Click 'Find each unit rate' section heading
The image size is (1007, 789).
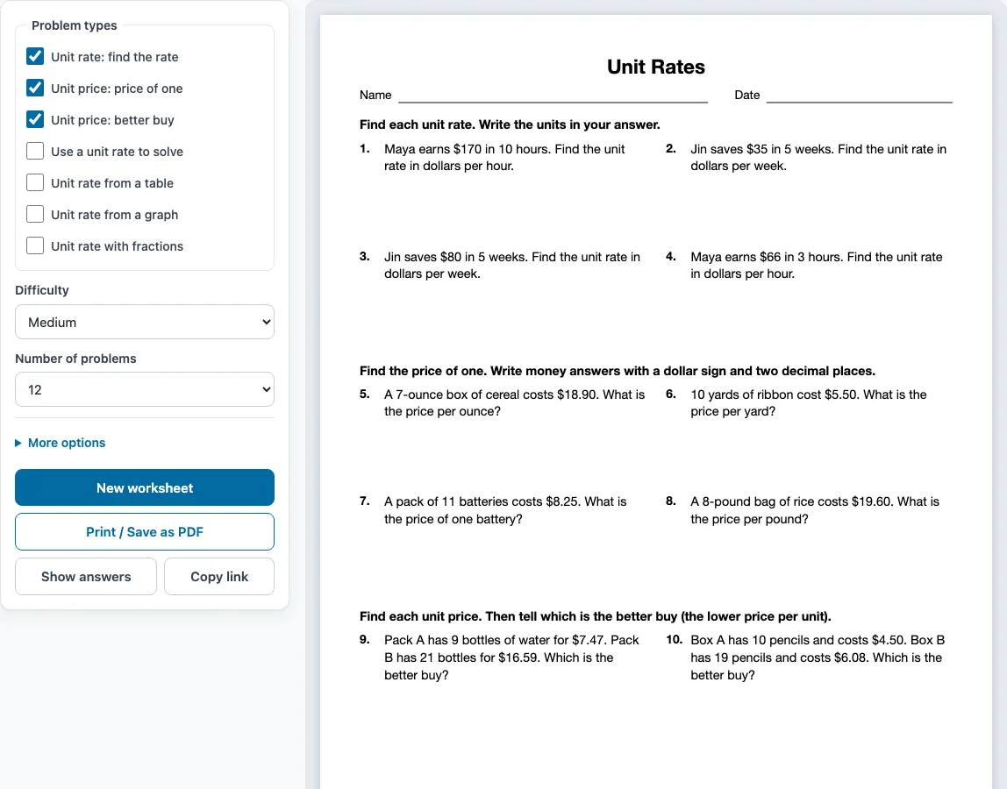pos(510,124)
